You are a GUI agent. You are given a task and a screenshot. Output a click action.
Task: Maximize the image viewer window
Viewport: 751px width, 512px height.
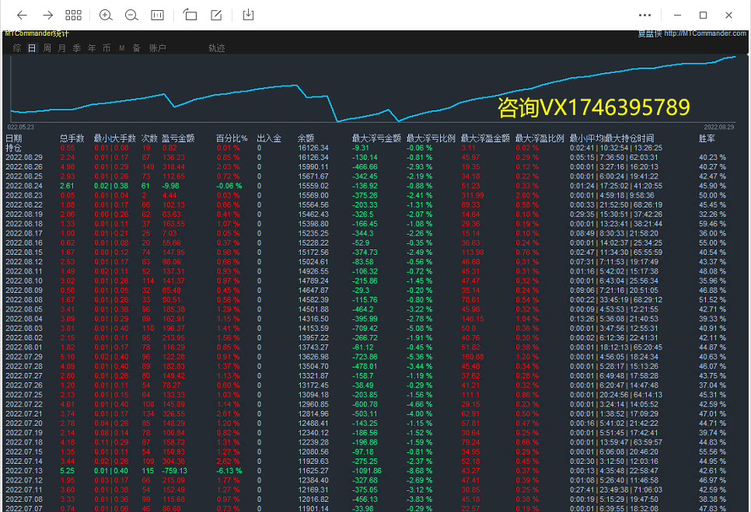(703, 16)
